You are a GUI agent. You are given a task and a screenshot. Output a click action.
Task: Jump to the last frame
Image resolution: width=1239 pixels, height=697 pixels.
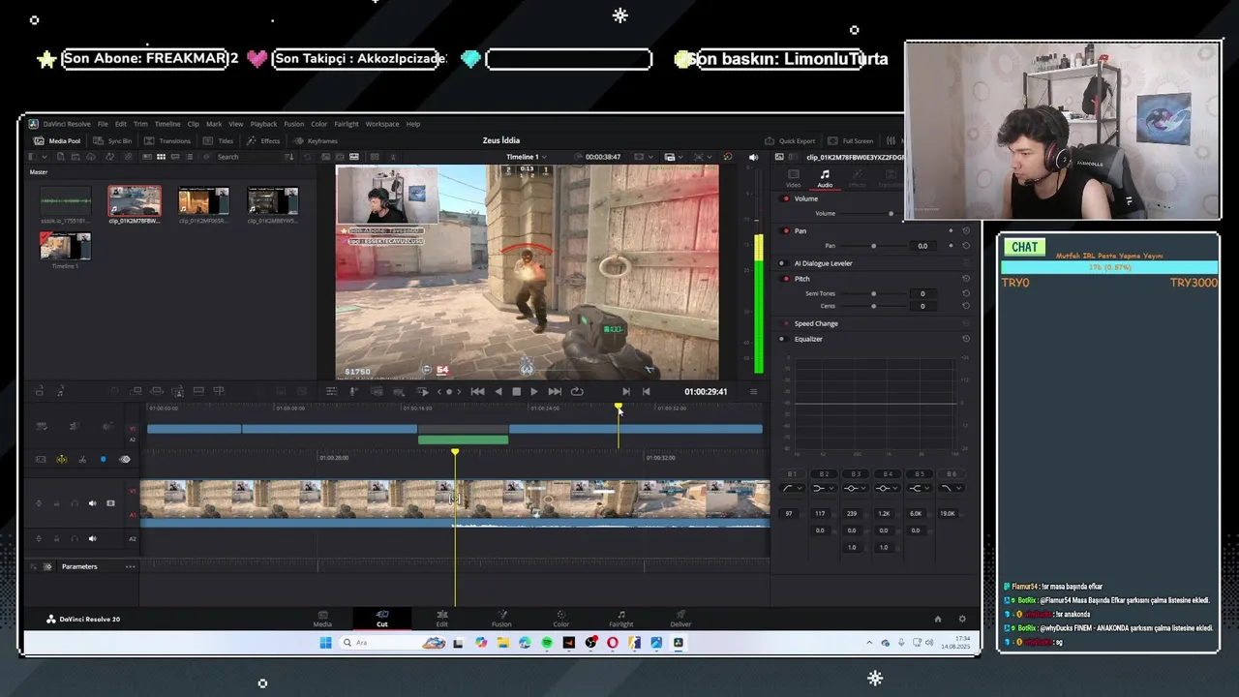[x=554, y=391]
